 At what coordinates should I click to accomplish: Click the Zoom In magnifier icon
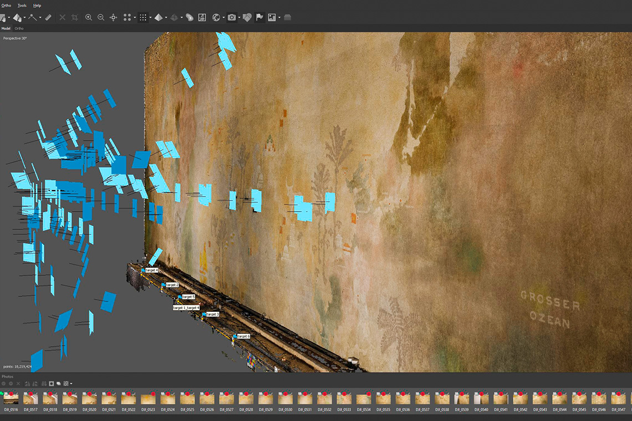pos(89,18)
